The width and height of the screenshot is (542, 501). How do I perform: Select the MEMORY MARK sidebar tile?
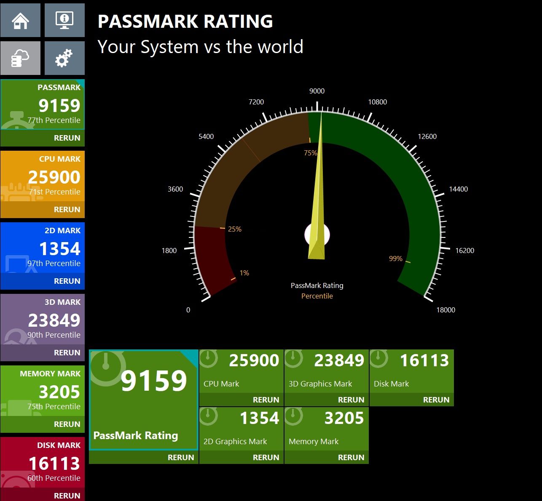click(43, 391)
